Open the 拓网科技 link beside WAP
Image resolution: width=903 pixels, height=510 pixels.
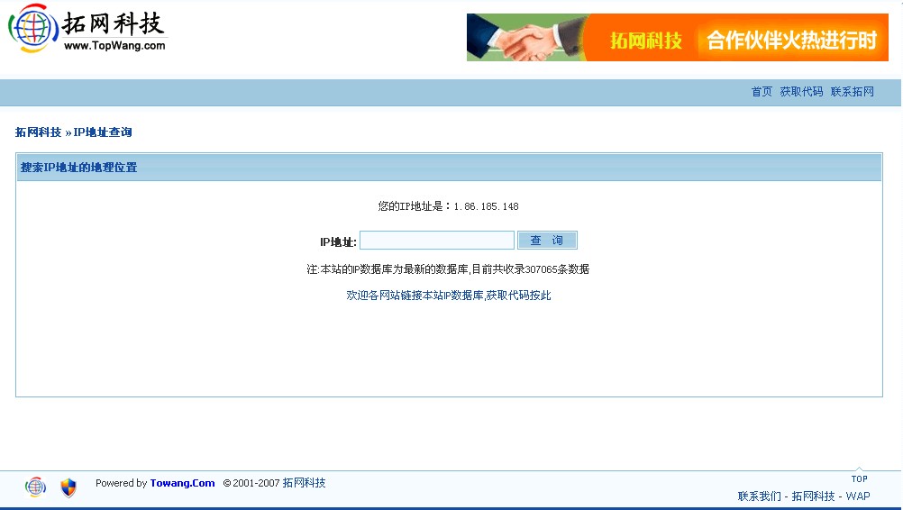[813, 496]
